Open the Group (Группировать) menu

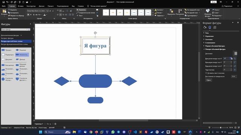coord(191,16)
